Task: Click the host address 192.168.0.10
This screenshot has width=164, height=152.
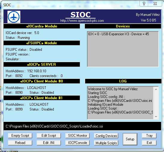Action: pyautogui.click(x=37, y=71)
